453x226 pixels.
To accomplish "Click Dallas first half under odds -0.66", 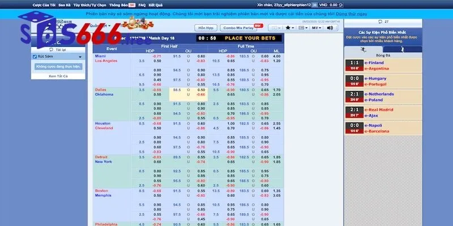I will [x=201, y=94].
